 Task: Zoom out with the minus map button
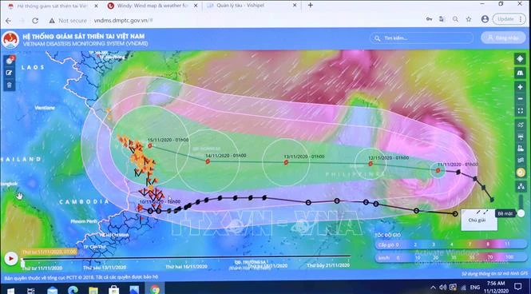coord(520,99)
